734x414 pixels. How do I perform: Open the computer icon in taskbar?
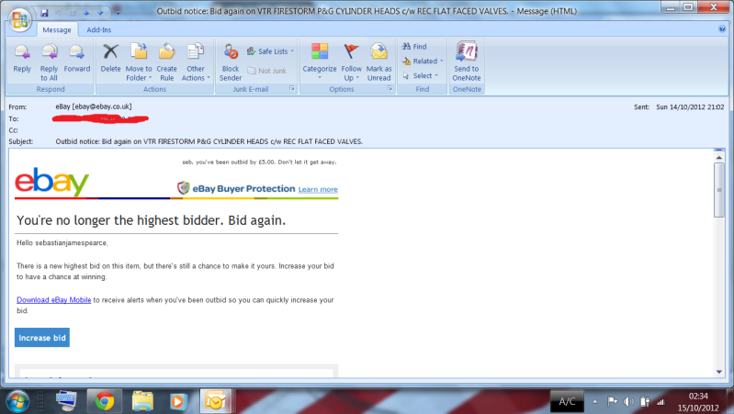pos(66,401)
